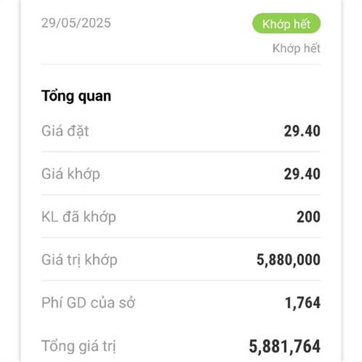
Task: Click divider between Giá đặt and Giá khớp
Action: [180, 152]
